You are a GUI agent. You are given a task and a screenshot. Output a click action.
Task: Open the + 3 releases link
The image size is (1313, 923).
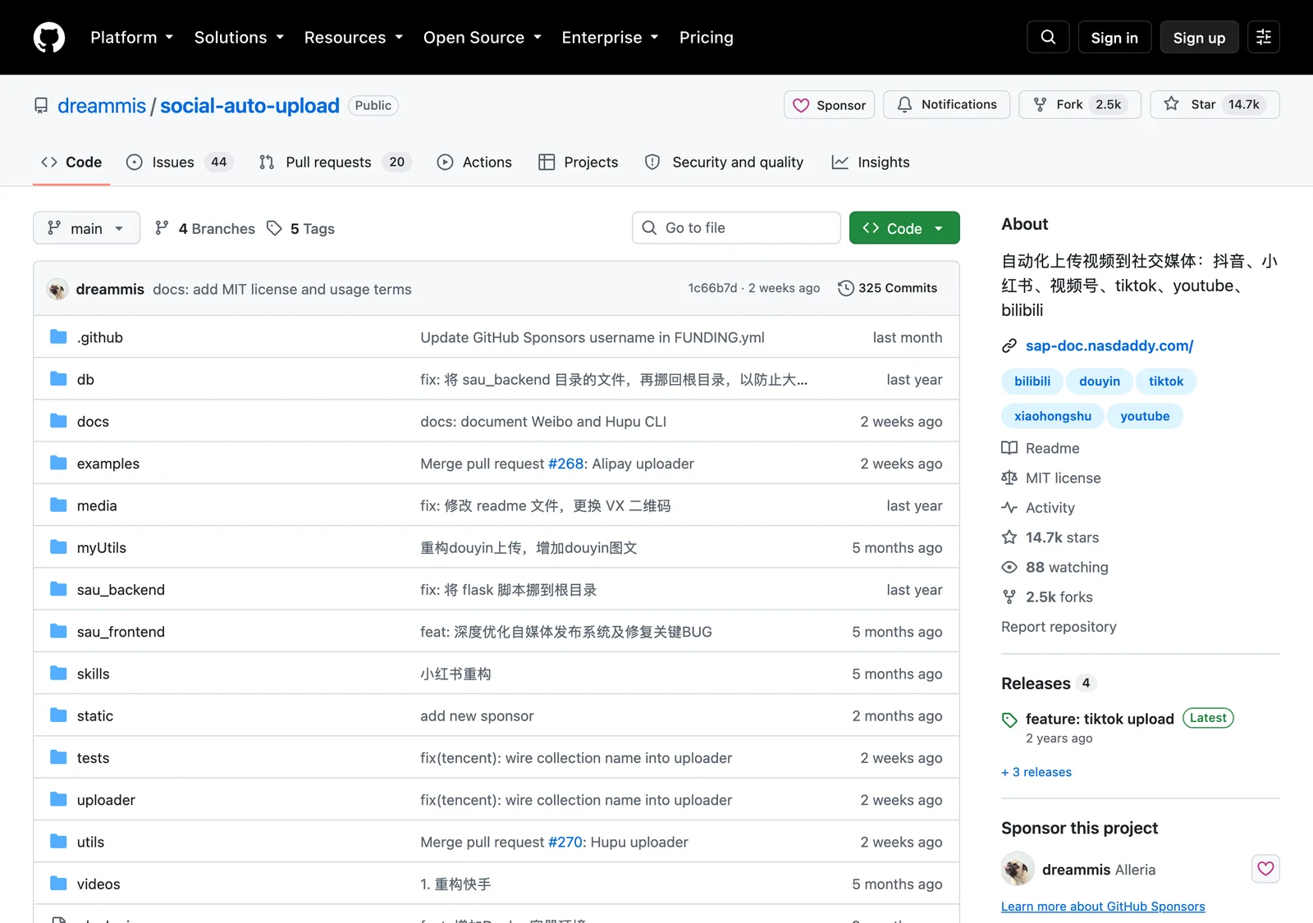pos(1036,772)
